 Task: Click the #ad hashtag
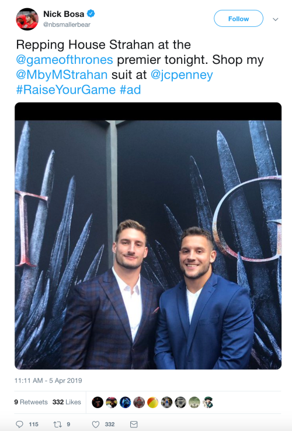tap(130, 90)
